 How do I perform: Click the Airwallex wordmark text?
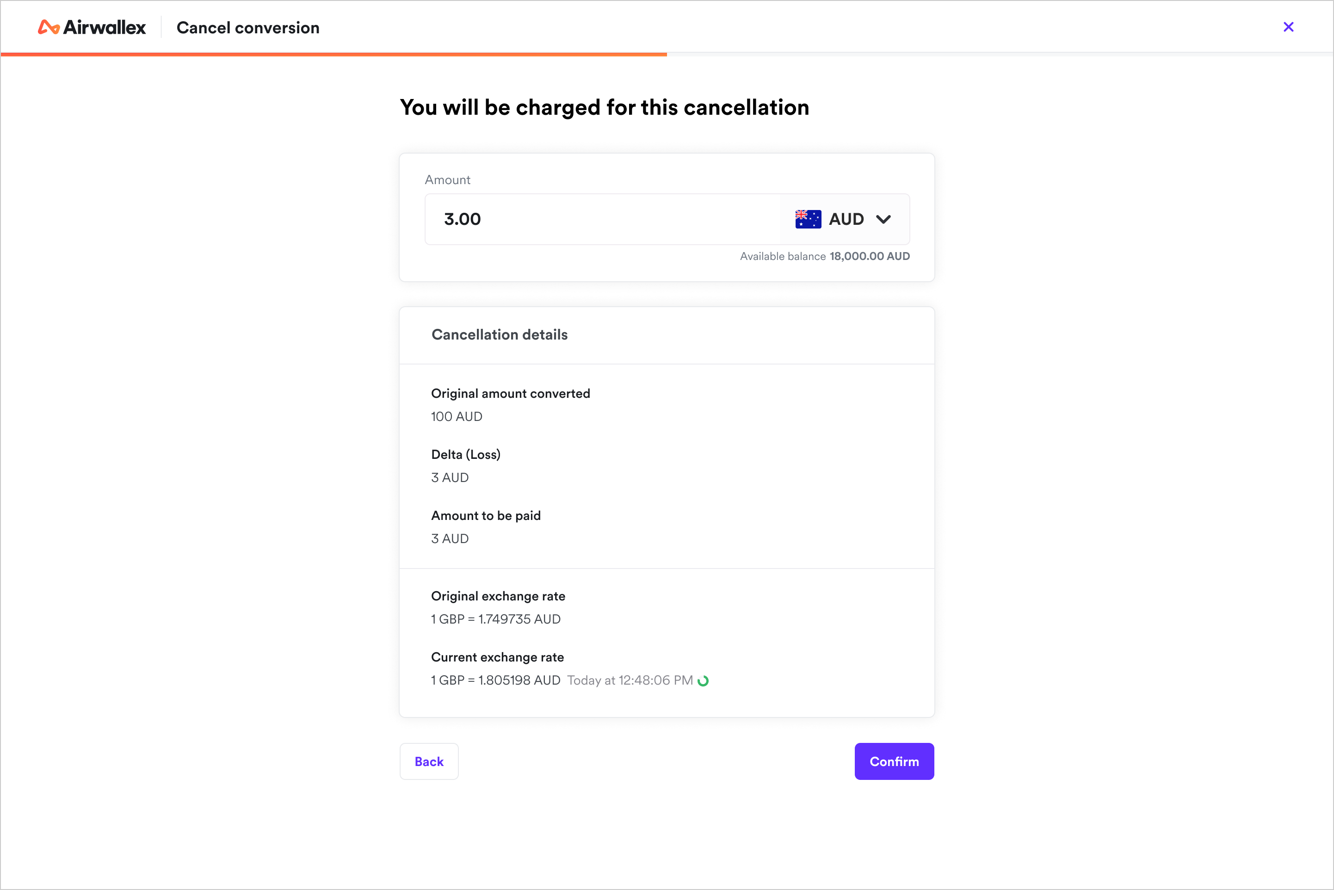pos(105,27)
